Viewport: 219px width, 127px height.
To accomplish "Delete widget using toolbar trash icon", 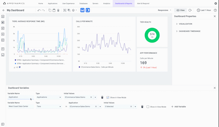I will pos(58,10).
